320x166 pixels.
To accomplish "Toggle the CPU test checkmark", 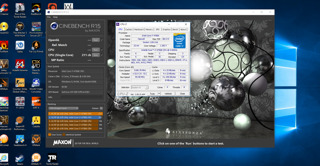I will [x=102, y=50].
